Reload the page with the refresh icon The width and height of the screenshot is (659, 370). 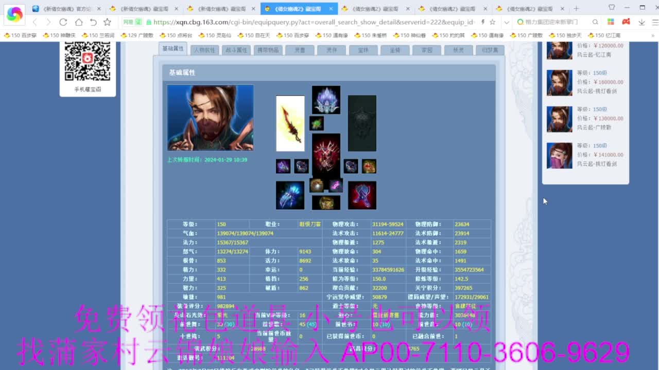tap(63, 22)
